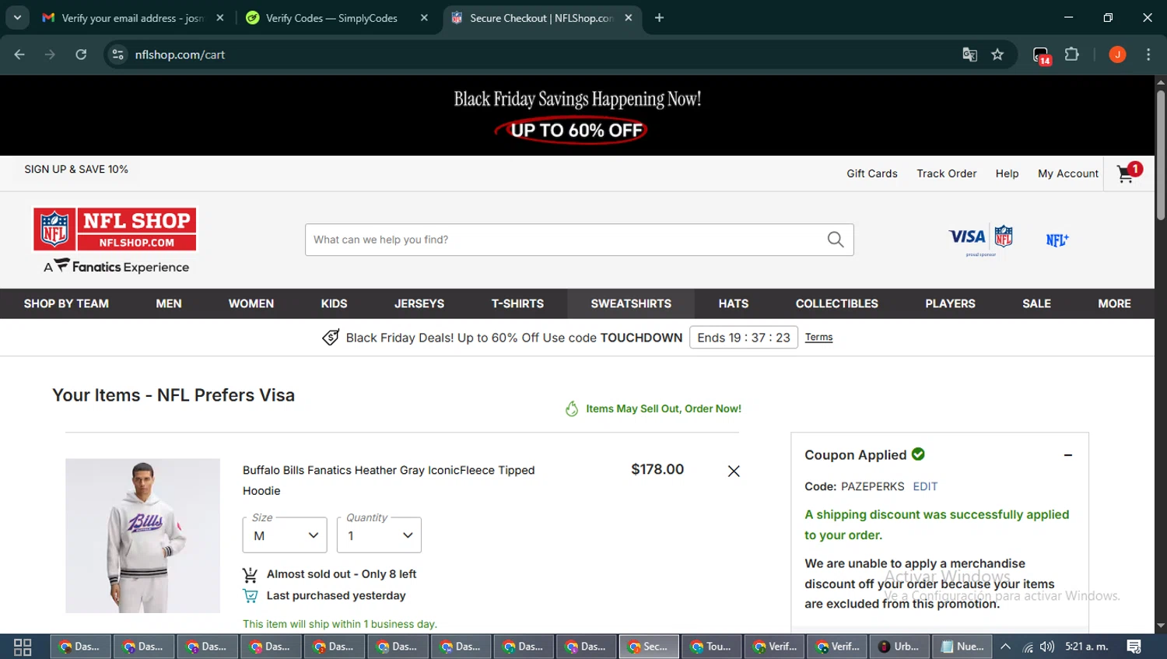Click SIGN UP & SAVE 10% link
The height and width of the screenshot is (659, 1167).
pyautogui.click(x=76, y=169)
